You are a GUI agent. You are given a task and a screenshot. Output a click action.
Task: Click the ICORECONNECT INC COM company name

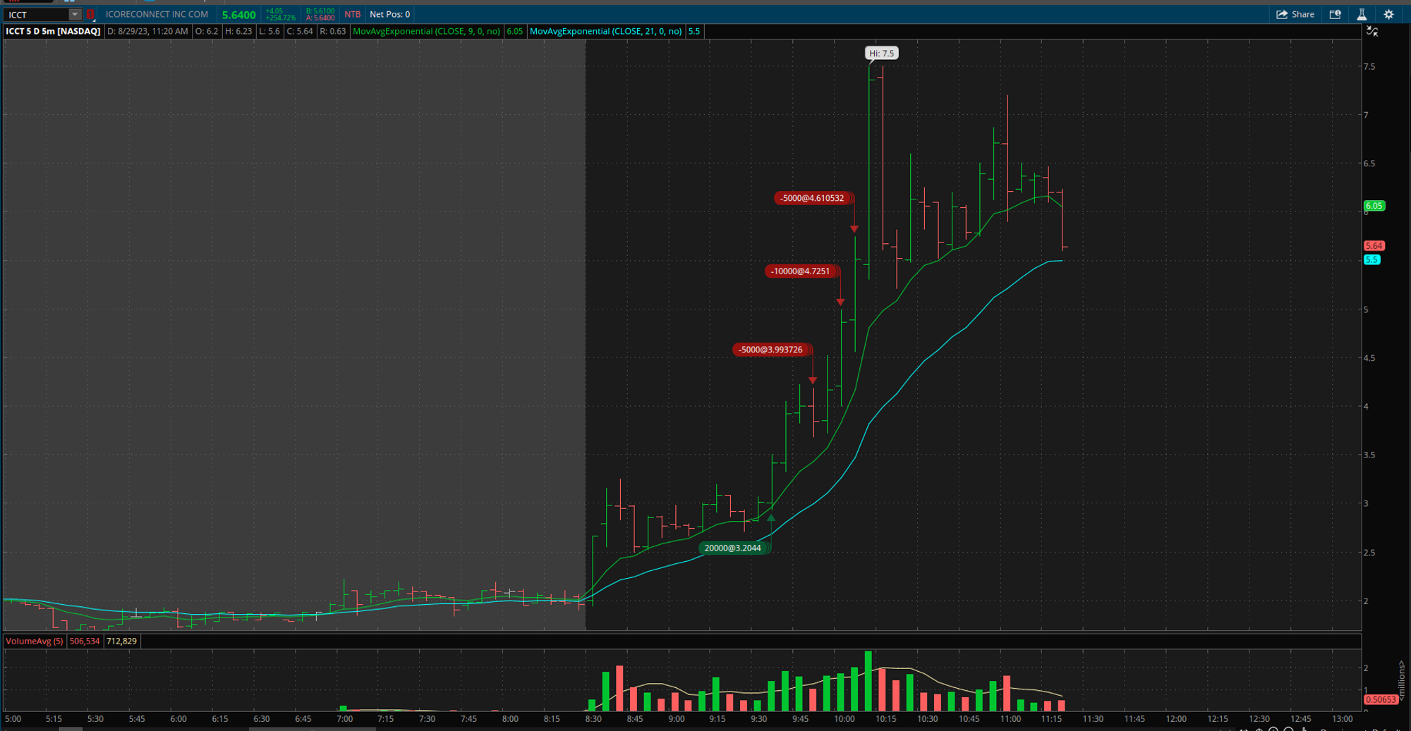pos(157,14)
